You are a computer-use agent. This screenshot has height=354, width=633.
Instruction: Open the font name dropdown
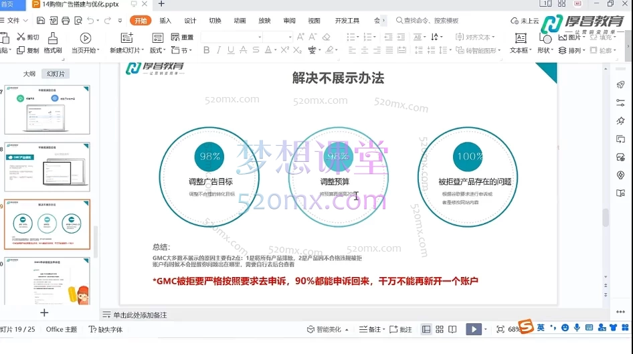coord(260,37)
